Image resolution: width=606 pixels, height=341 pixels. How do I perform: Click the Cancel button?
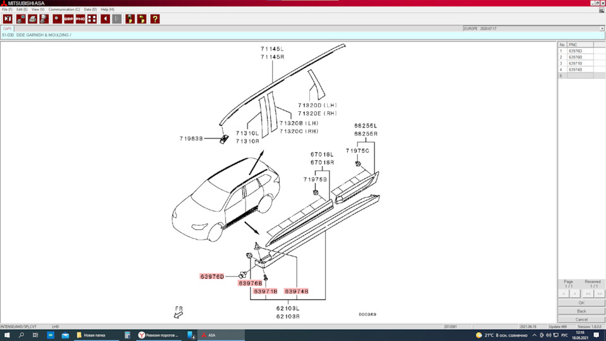[x=581, y=320]
